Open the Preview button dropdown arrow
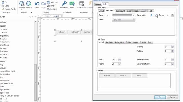The width and height of the screenshot is (183, 102). (x=22, y=9)
